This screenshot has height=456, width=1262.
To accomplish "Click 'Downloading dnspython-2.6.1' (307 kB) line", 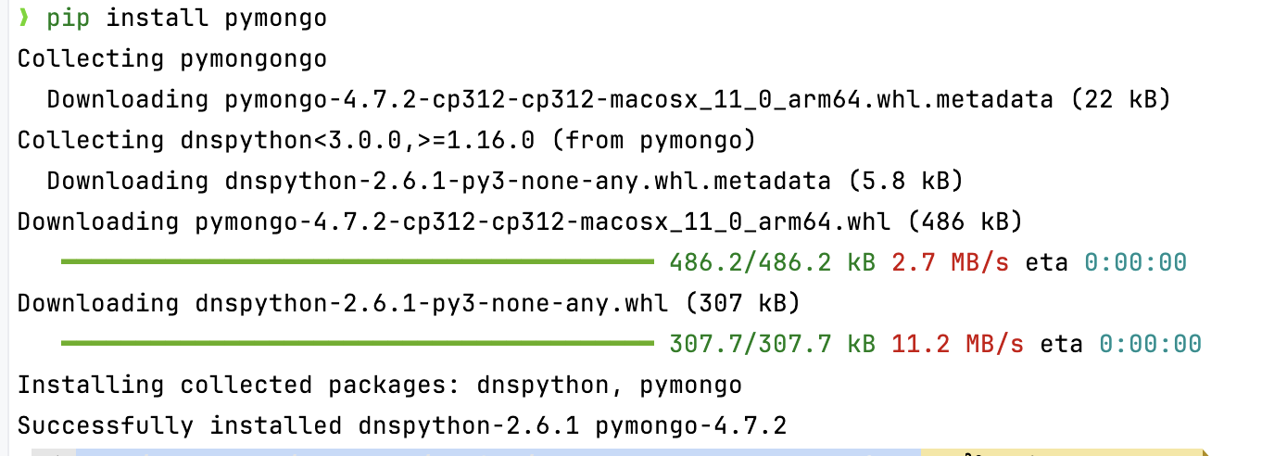I will [x=409, y=303].
